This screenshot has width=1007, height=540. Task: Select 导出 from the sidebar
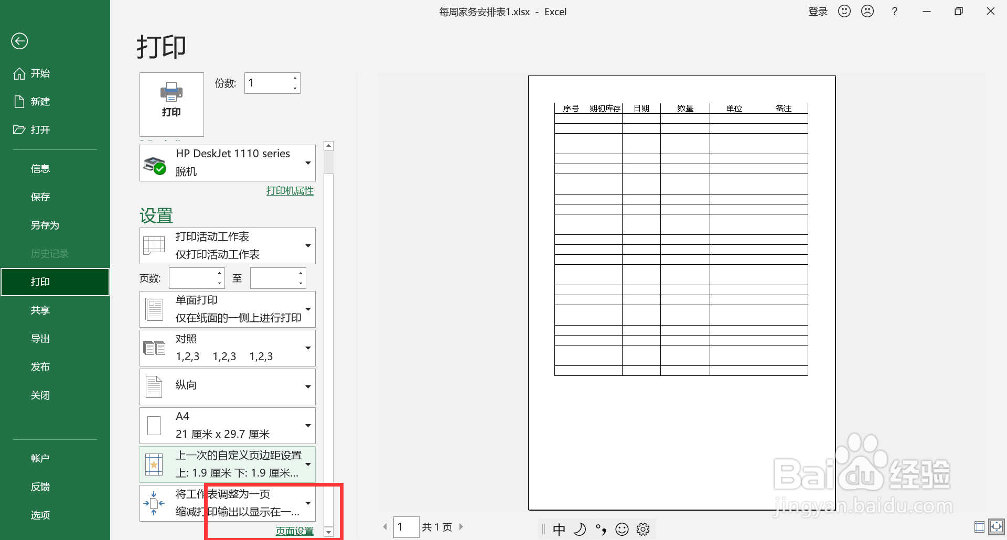point(40,338)
